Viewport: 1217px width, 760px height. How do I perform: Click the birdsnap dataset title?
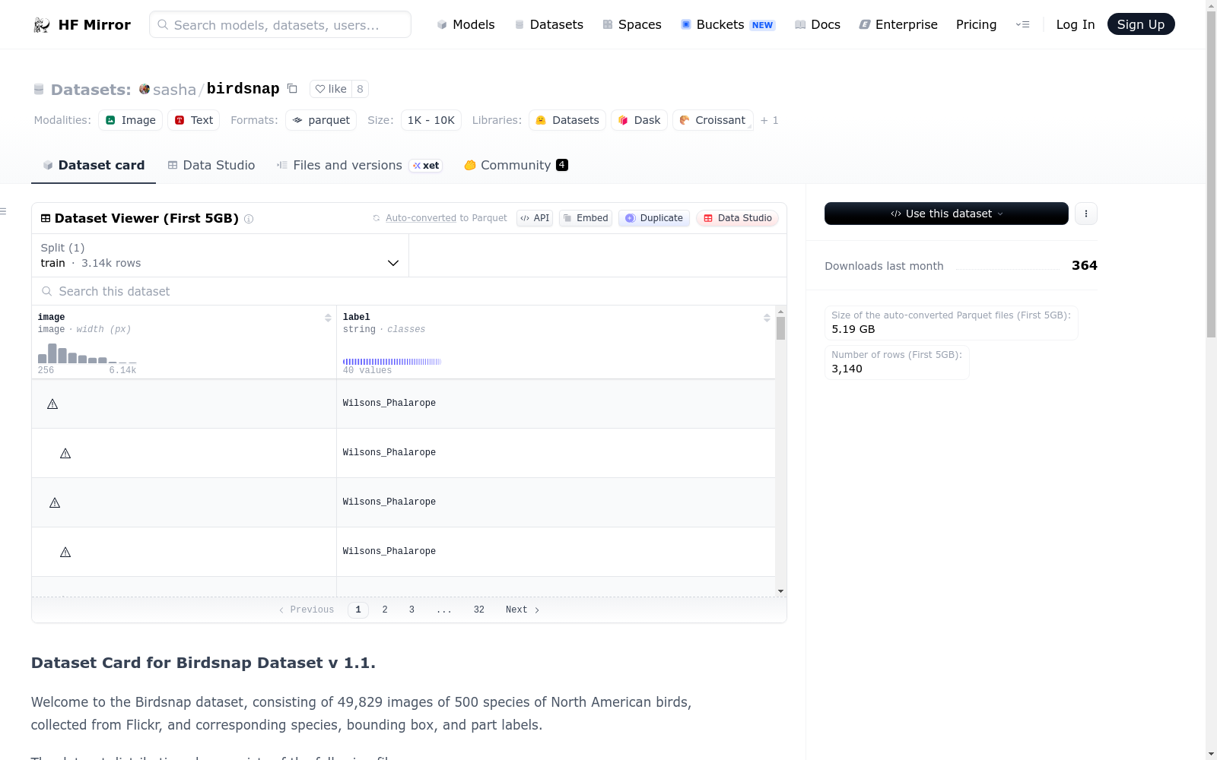pos(243,89)
